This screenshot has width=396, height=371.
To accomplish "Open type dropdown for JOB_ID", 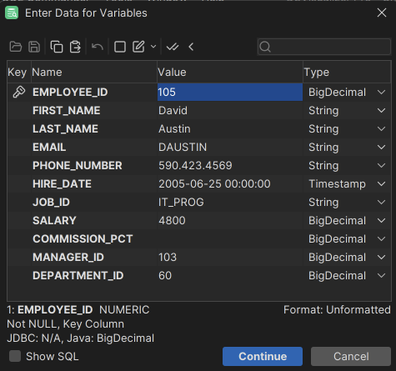I will pyautogui.click(x=382, y=202).
